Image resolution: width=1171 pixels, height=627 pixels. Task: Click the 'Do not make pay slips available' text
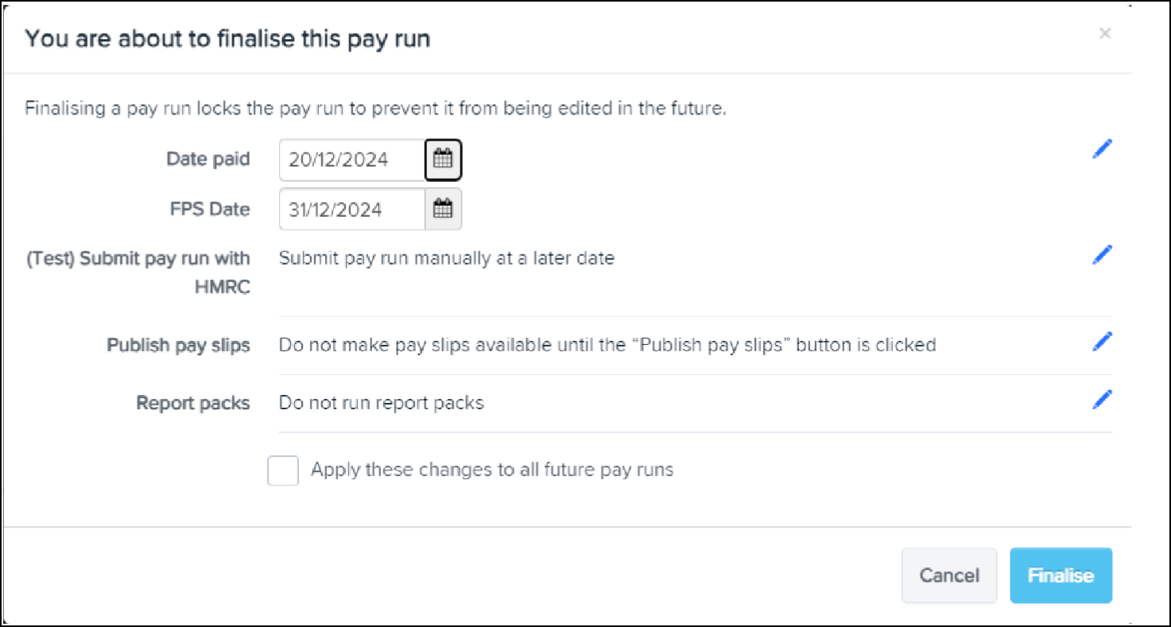[x=607, y=345]
